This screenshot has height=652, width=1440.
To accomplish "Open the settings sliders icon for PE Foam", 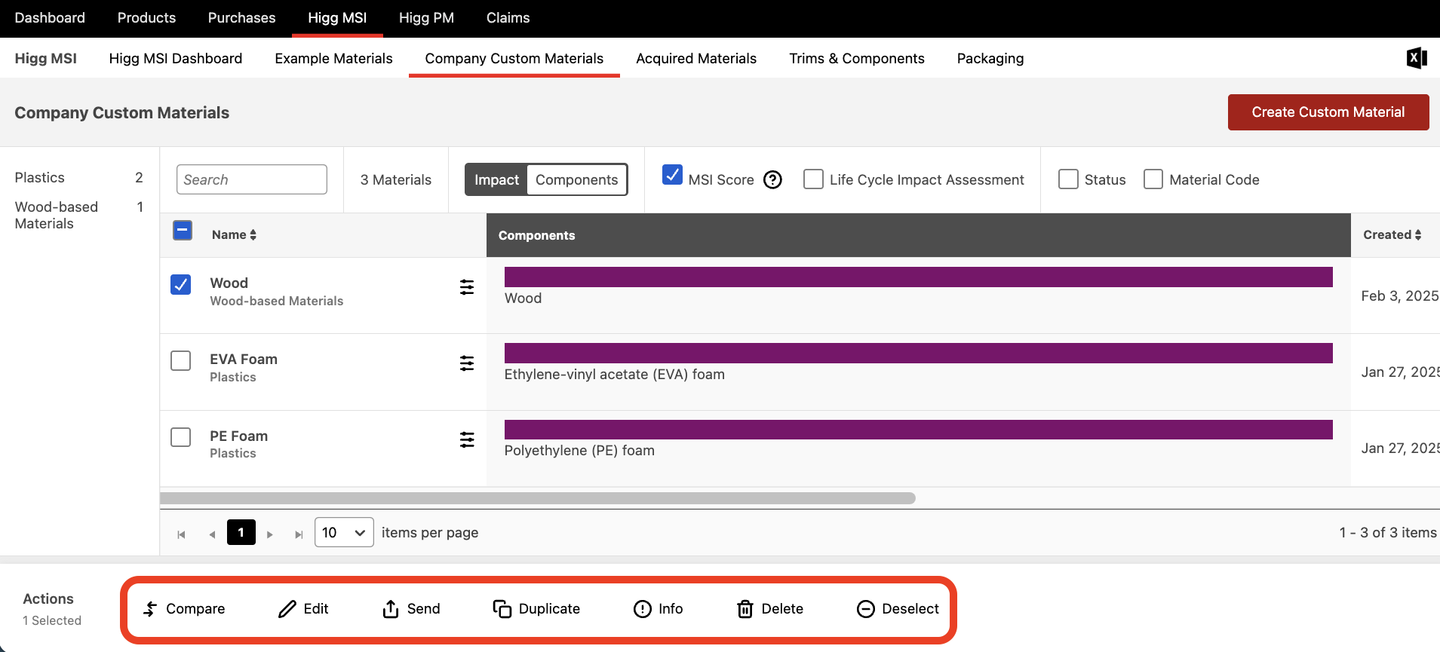I will (x=467, y=439).
